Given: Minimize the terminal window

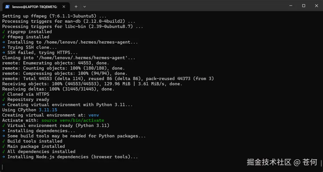Looking at the screenshot, I should pos(290,6).
